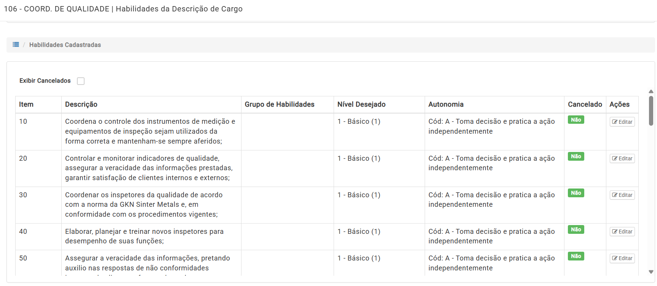The width and height of the screenshot is (657, 286).
Task: Edit item 10 with its Editar button
Action: pos(622,122)
